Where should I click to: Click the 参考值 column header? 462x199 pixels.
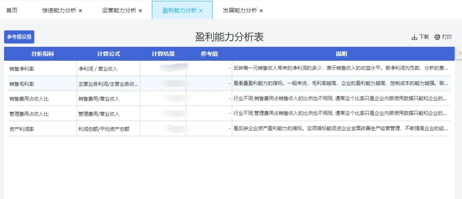point(209,54)
